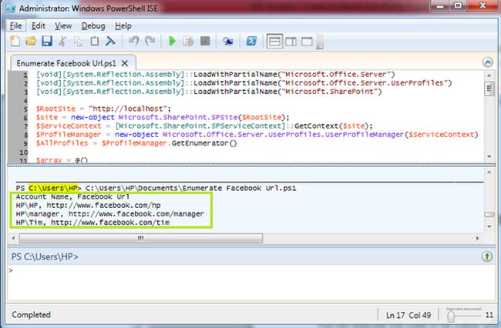501x328 pixels.
Task: Undo last edit arrow icon
Action: pyautogui.click(x=134, y=41)
